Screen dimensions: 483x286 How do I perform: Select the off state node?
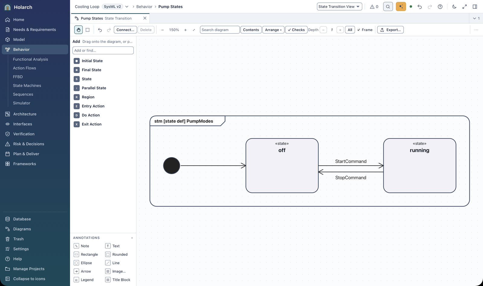click(282, 166)
